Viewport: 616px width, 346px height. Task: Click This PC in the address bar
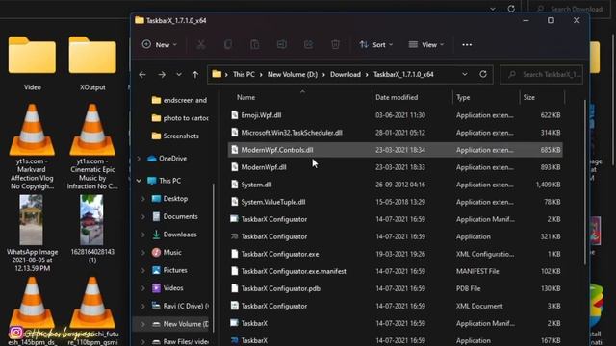pos(244,75)
